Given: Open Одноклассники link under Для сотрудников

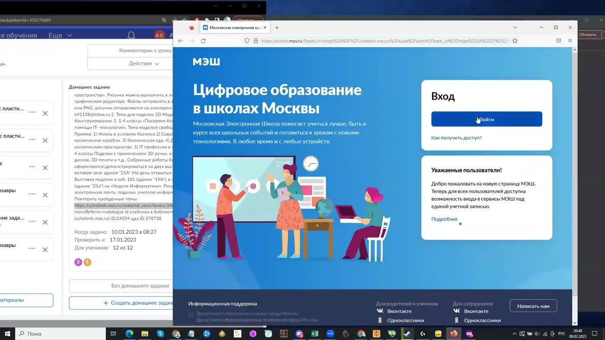Looking at the screenshot, I should click(482, 320).
